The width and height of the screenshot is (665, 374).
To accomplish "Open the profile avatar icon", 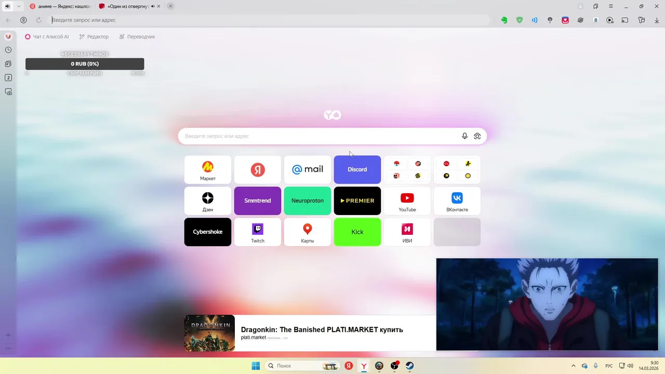I will (580, 6).
